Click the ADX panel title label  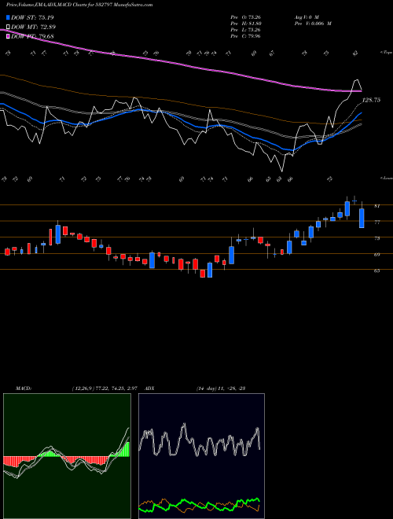[x=149, y=388]
